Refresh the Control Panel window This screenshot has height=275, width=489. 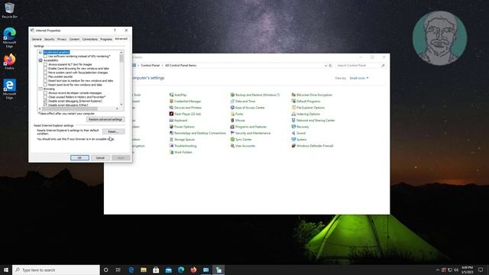(331, 66)
